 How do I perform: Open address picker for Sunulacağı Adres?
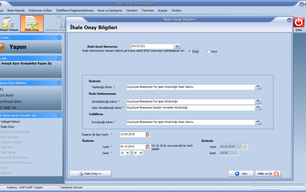pos(258,122)
